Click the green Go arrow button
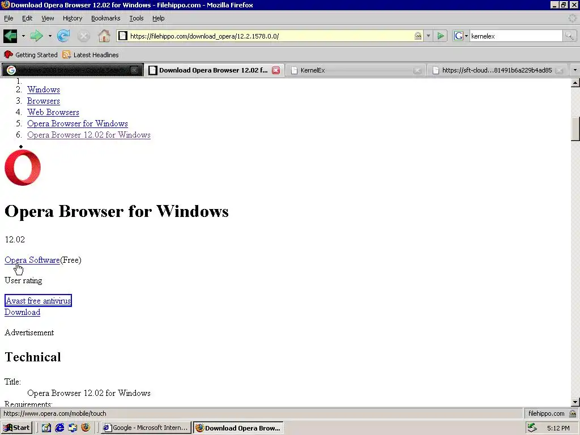Viewport: 580px width, 435px height. 441,36
